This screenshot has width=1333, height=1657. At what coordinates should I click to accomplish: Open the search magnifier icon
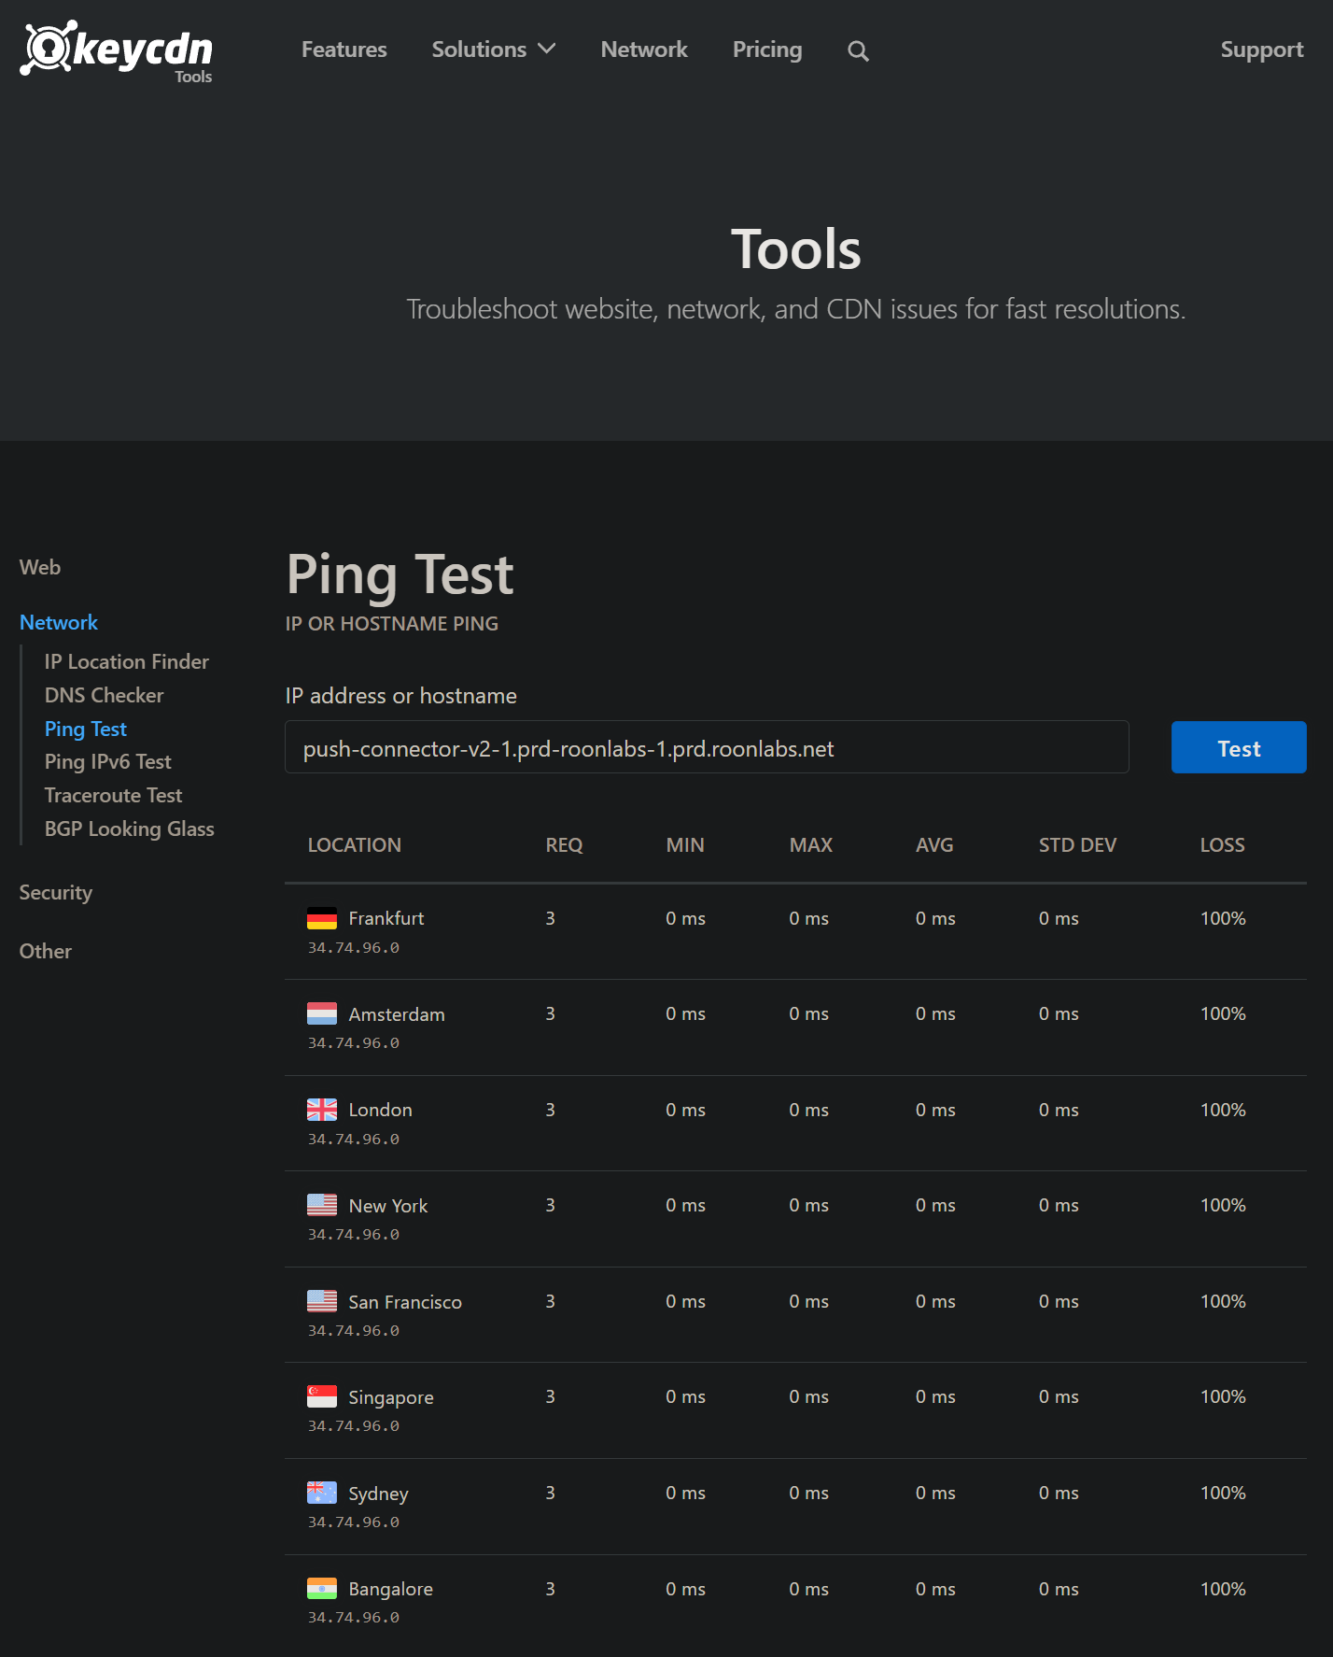[858, 51]
